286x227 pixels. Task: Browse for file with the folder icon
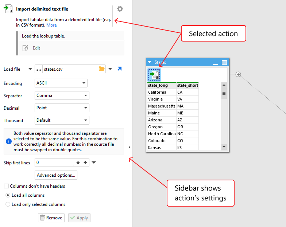pos(101,69)
